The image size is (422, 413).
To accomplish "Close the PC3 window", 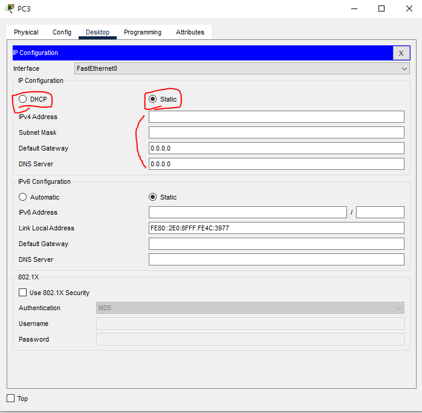I will pyautogui.click(x=409, y=8).
